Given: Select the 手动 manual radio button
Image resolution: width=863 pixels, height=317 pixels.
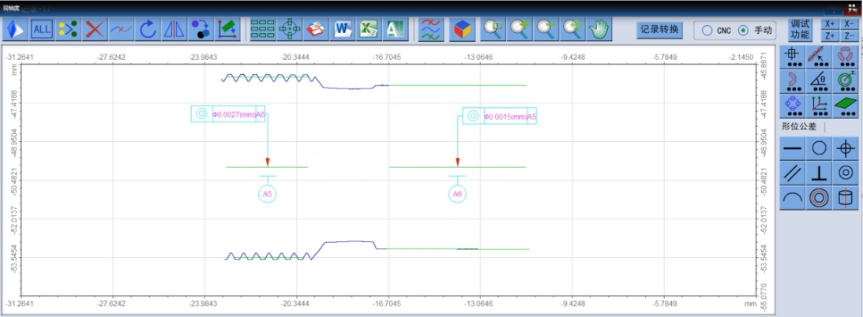Looking at the screenshot, I should click(742, 30).
